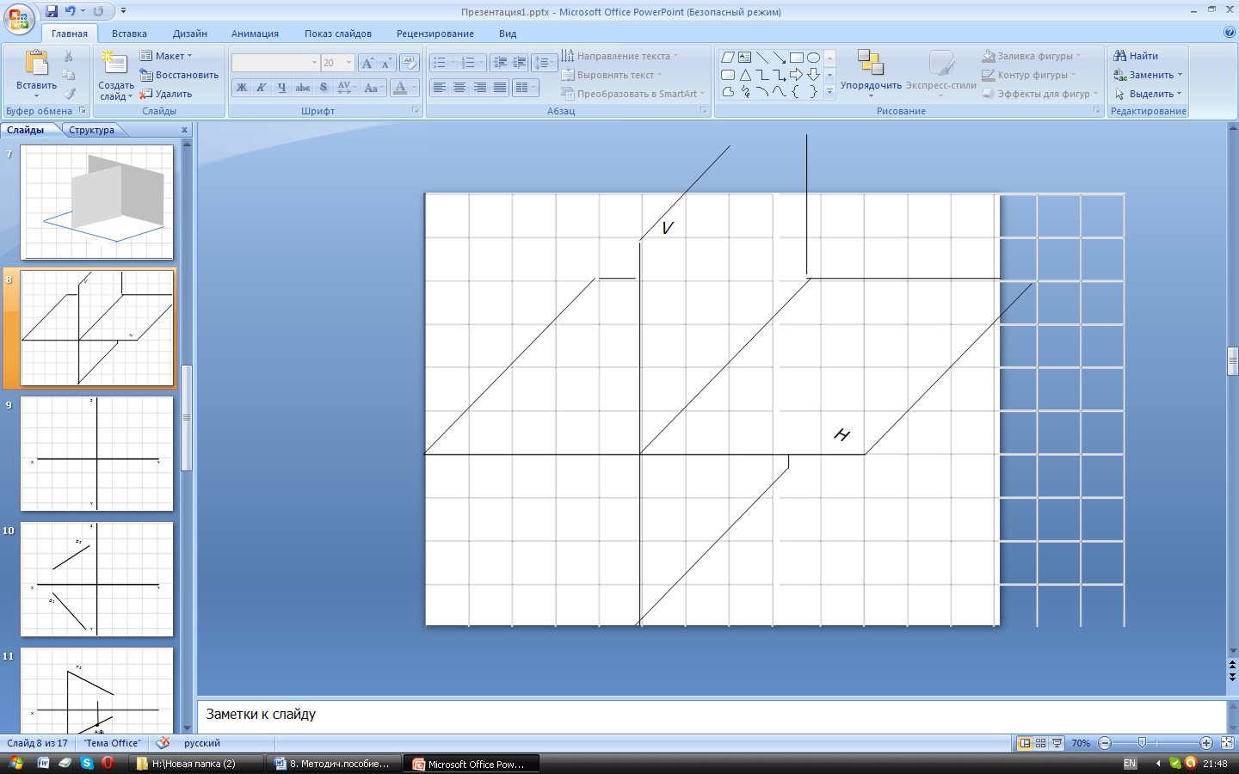Expand the Заменить dropdown arrow
Screen dimensions: 1239x774
(x=1180, y=75)
